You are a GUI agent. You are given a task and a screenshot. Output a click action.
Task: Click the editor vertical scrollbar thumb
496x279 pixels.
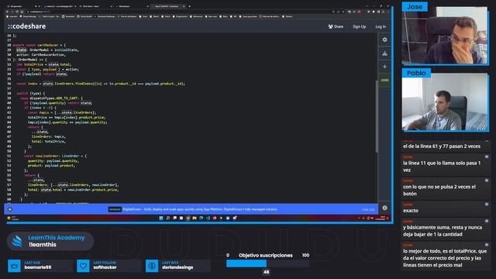click(x=377, y=115)
